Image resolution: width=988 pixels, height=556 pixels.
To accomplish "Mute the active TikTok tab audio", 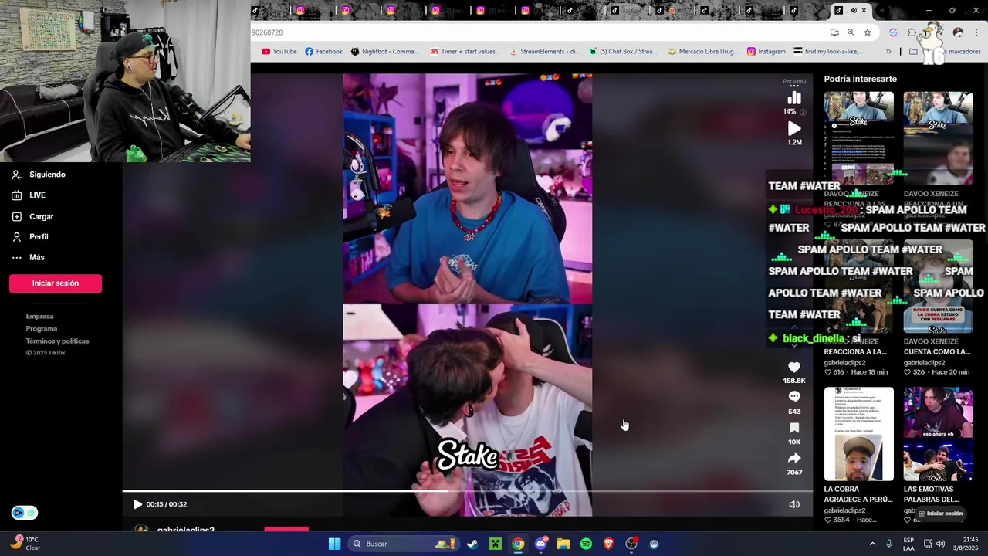I will point(853,11).
